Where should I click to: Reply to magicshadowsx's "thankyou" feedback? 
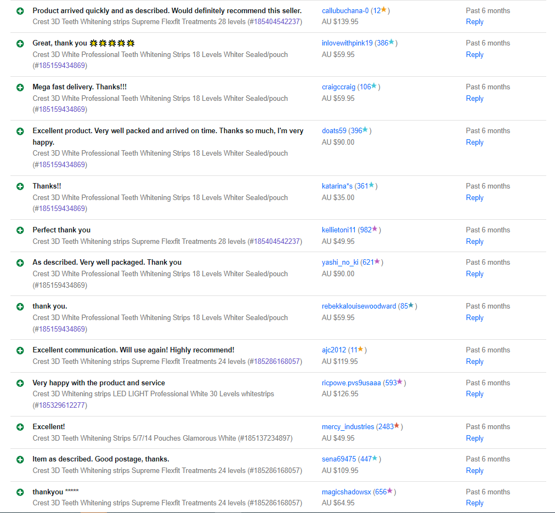474,503
